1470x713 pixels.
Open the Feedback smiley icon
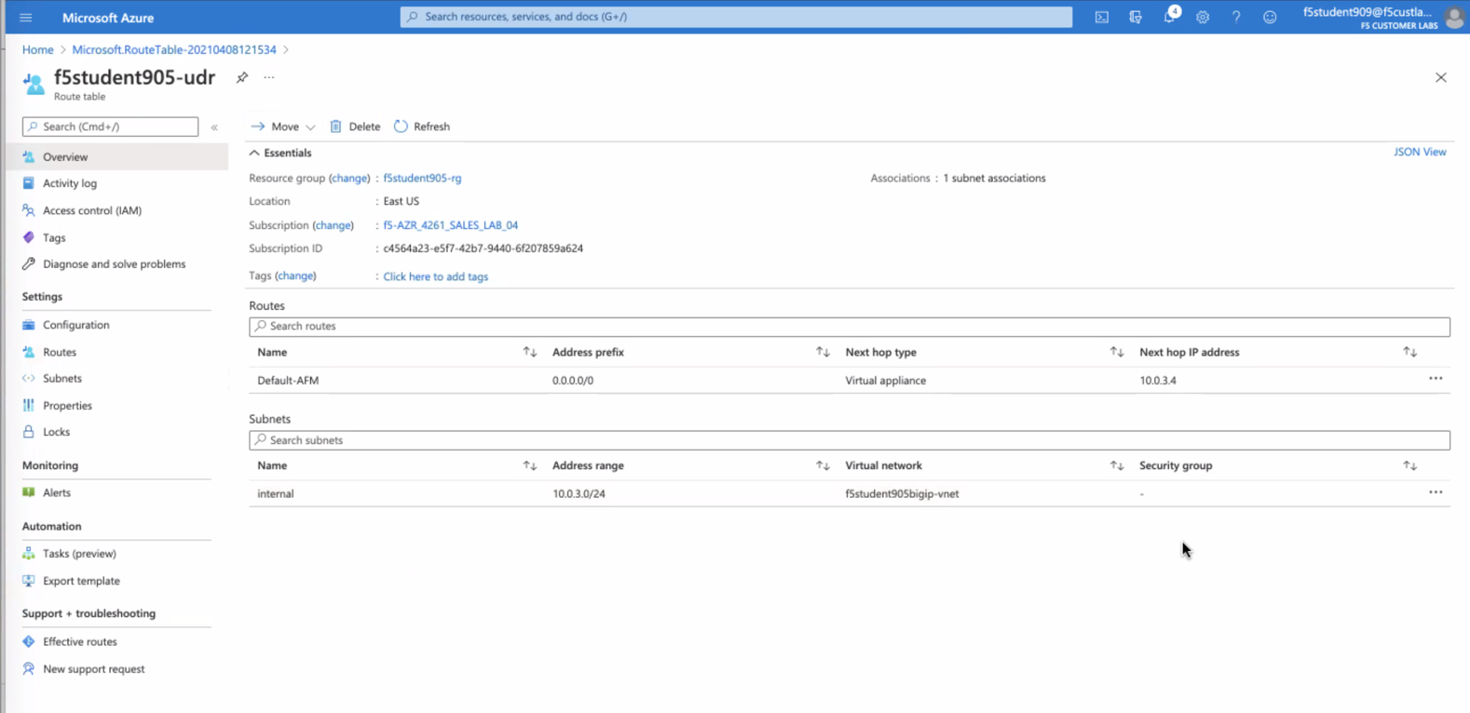point(1270,17)
